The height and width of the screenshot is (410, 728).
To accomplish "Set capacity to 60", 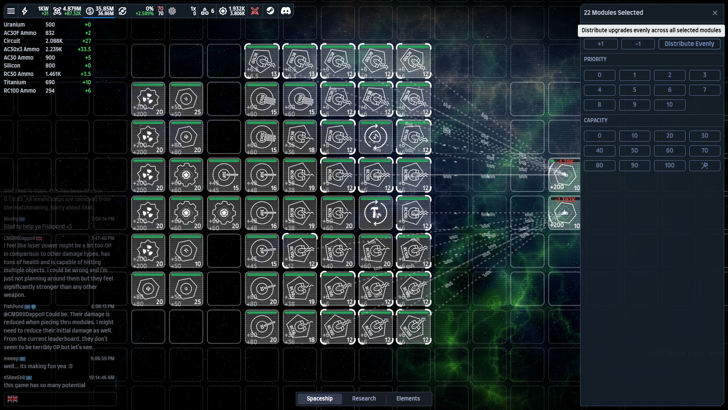I will pyautogui.click(x=670, y=151).
